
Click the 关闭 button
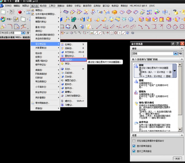point(177,159)
